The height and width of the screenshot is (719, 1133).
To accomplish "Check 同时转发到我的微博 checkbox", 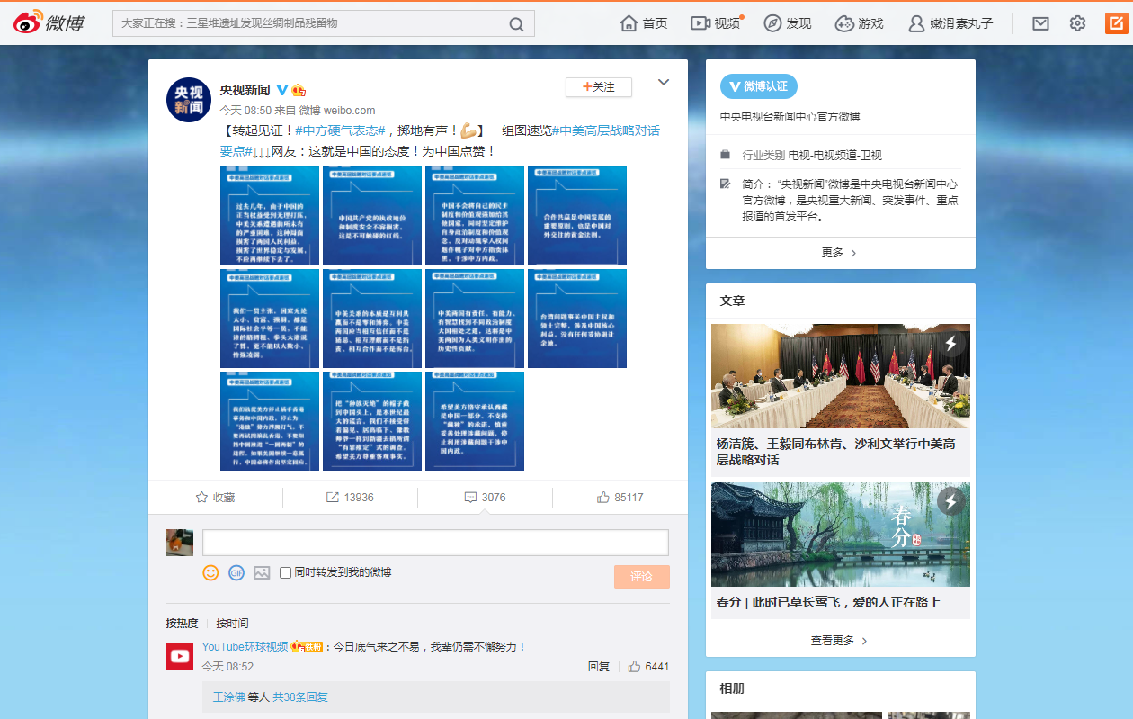I will tap(285, 572).
